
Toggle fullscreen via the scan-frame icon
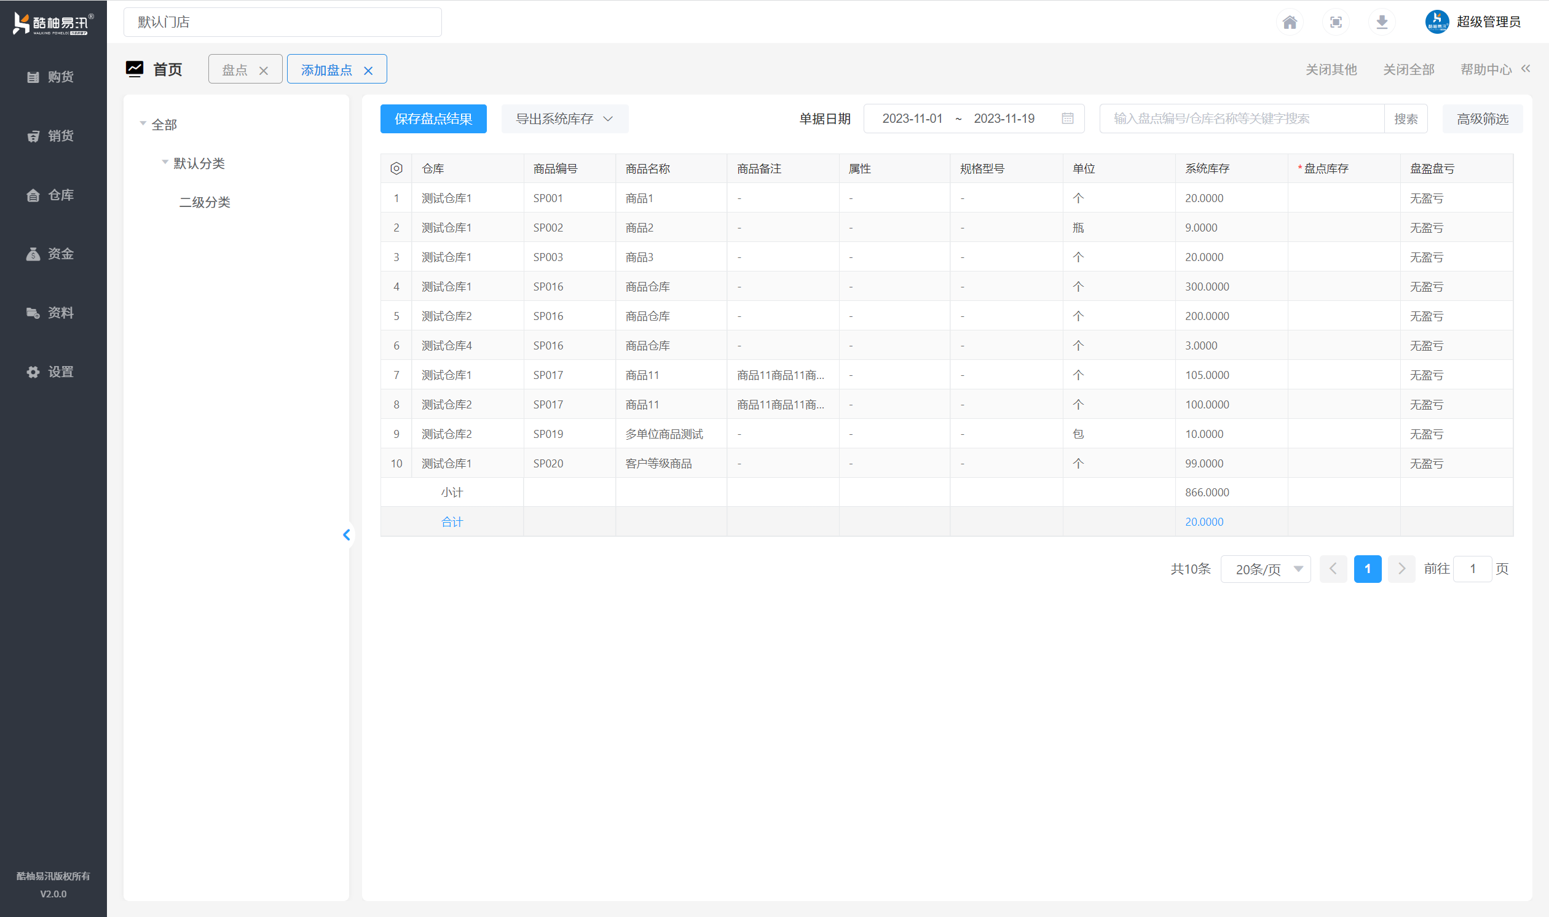point(1336,22)
